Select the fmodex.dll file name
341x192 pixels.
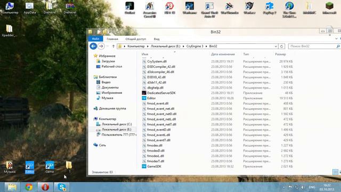[155, 146]
